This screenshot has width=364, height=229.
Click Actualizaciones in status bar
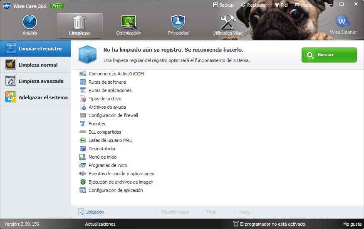(100, 224)
